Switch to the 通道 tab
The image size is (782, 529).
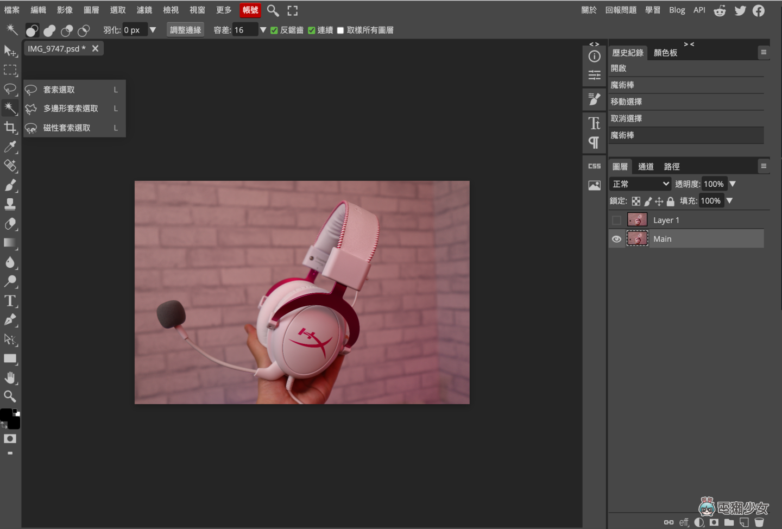tap(646, 167)
